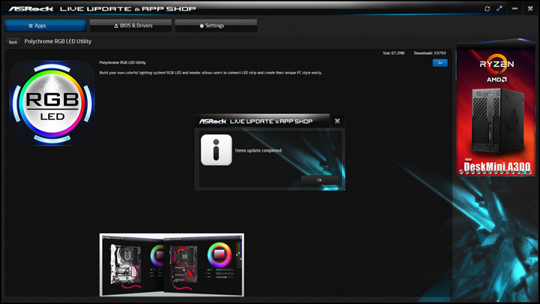Open the Polychrome screenshot thumbnail
540x304 pixels.
coord(172,265)
